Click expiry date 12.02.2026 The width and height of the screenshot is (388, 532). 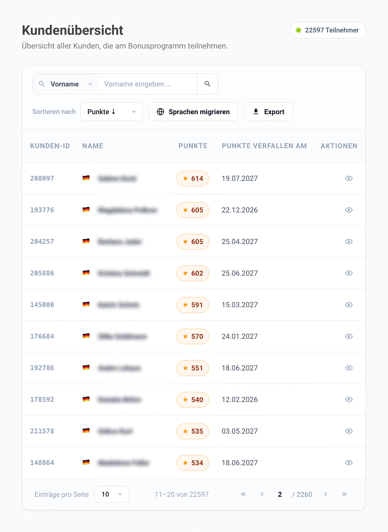[240, 400]
